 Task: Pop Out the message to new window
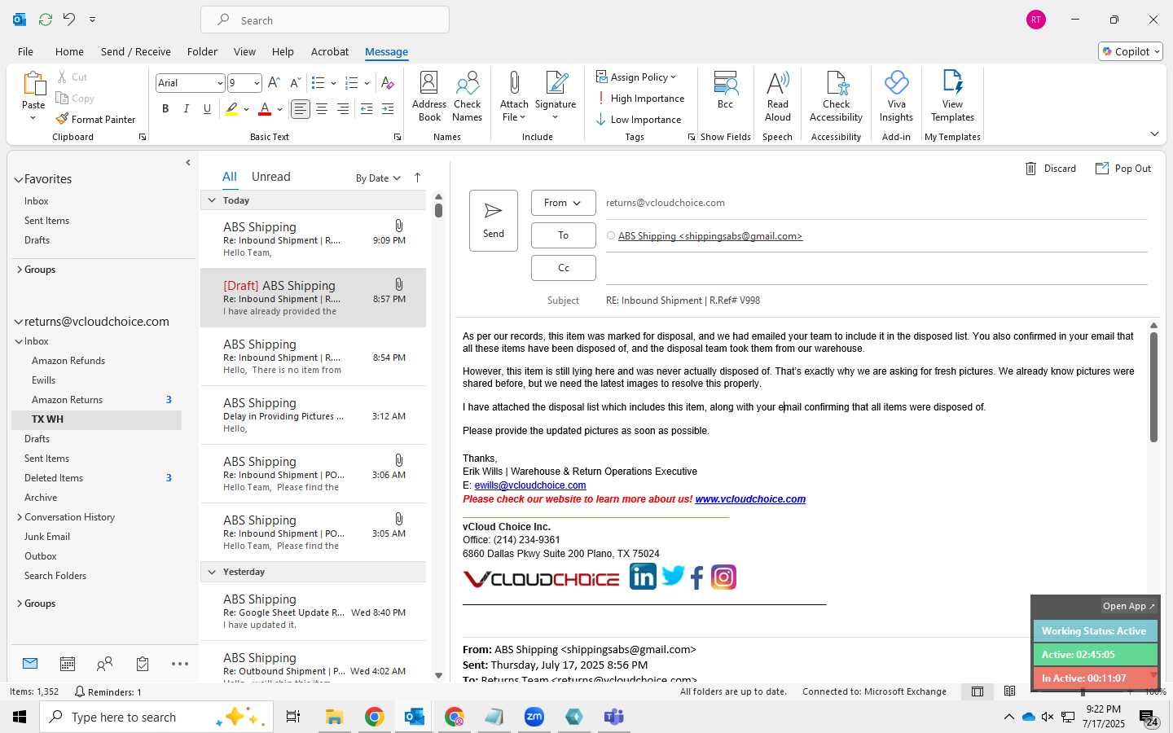(1123, 169)
